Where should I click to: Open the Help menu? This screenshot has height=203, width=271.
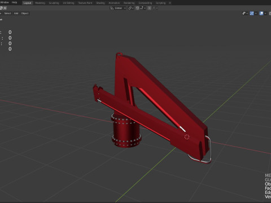(14, 2)
